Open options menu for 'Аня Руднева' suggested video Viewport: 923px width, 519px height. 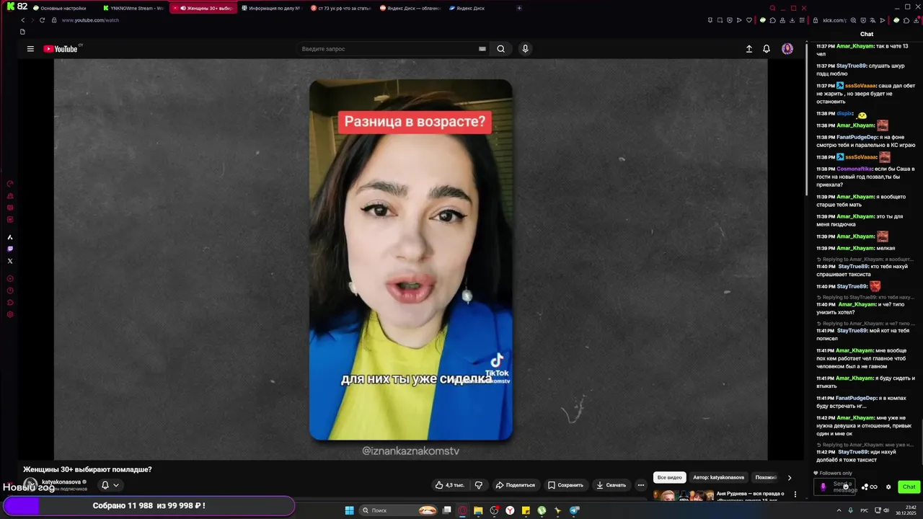(795, 494)
